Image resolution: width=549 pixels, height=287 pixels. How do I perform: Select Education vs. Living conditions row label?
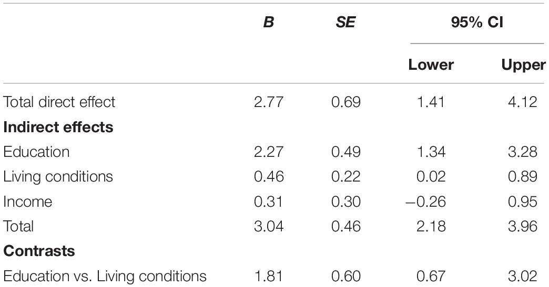[105, 276]
